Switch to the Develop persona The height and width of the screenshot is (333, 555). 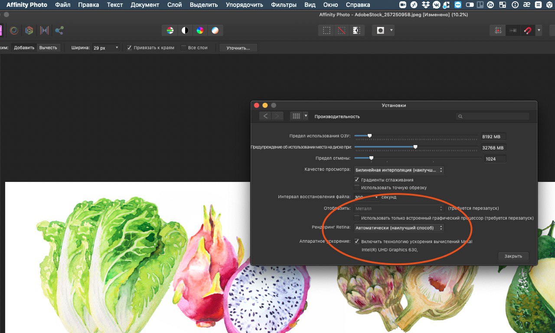tap(29, 30)
